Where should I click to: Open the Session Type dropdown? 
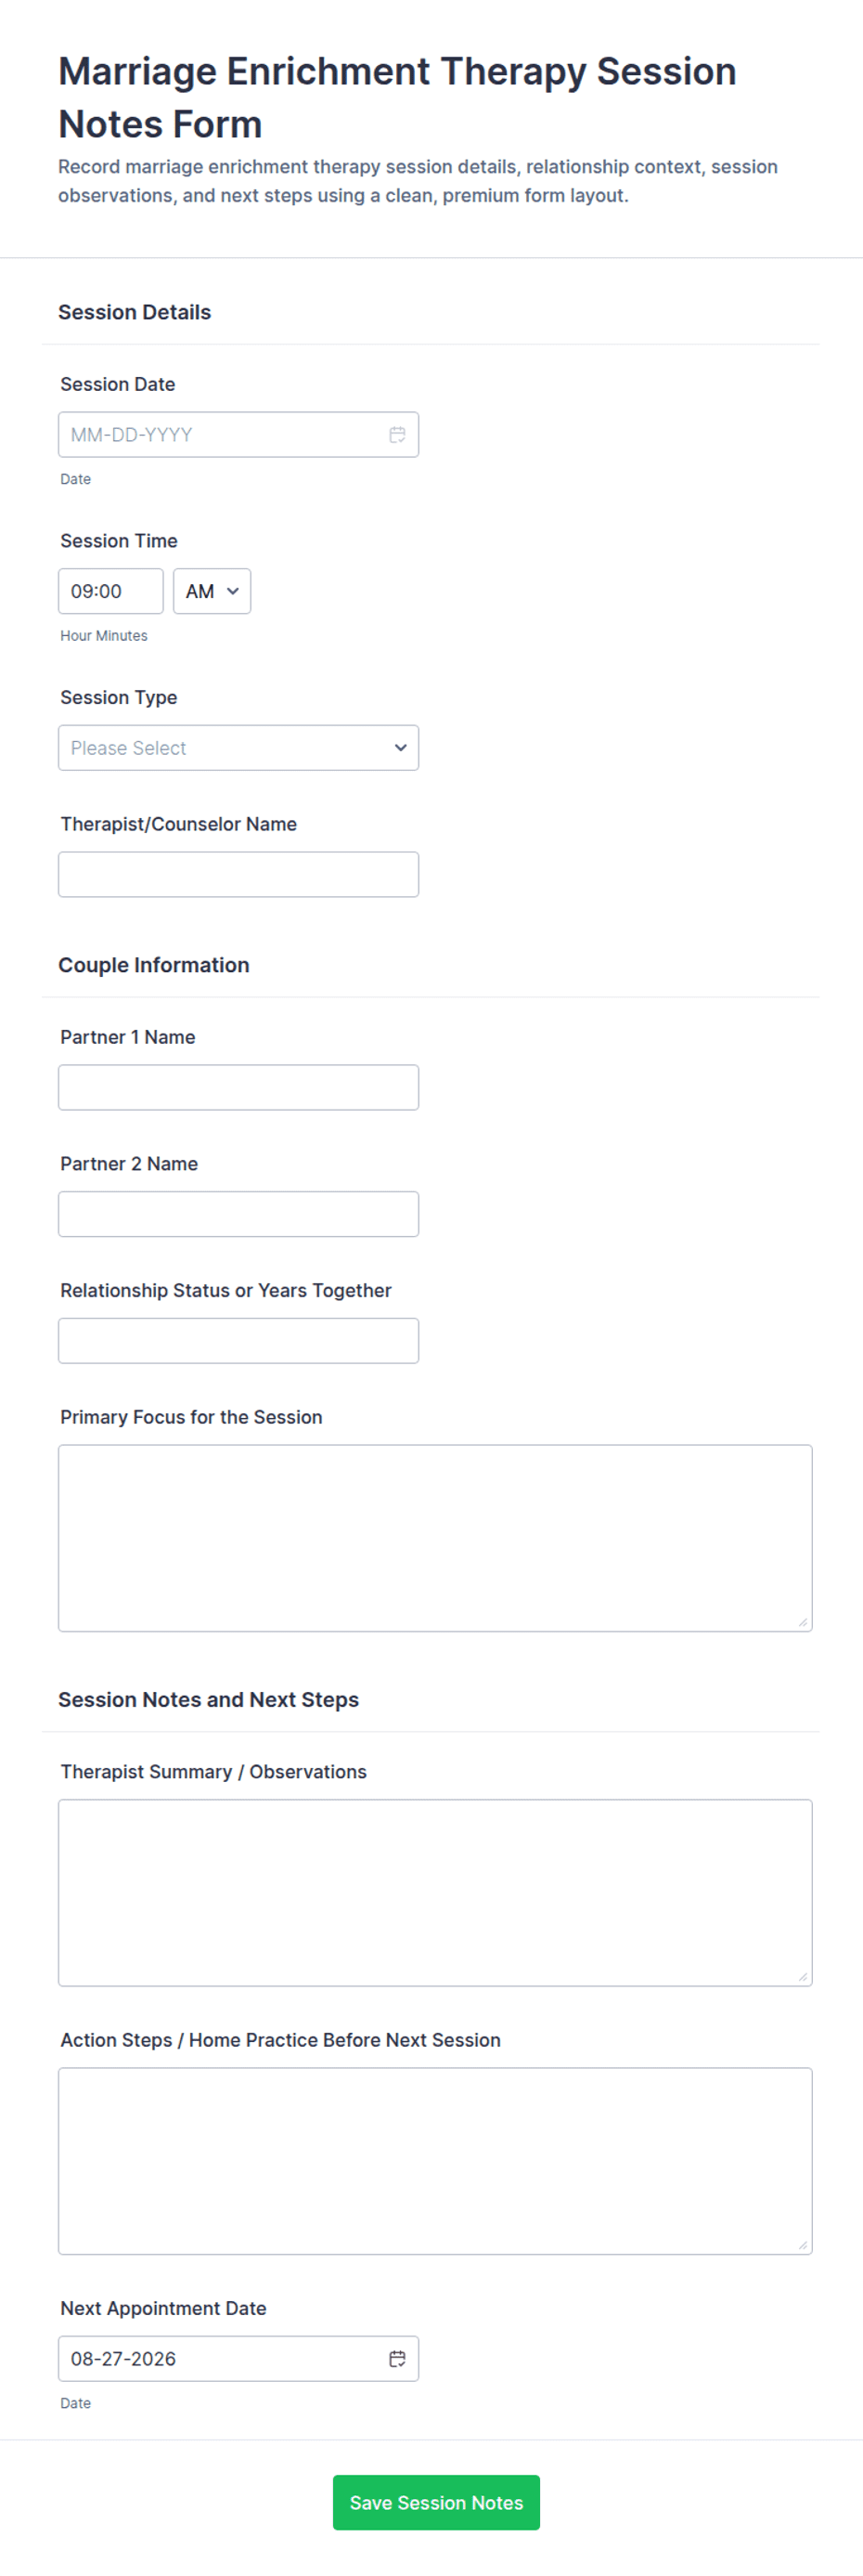[x=238, y=748]
